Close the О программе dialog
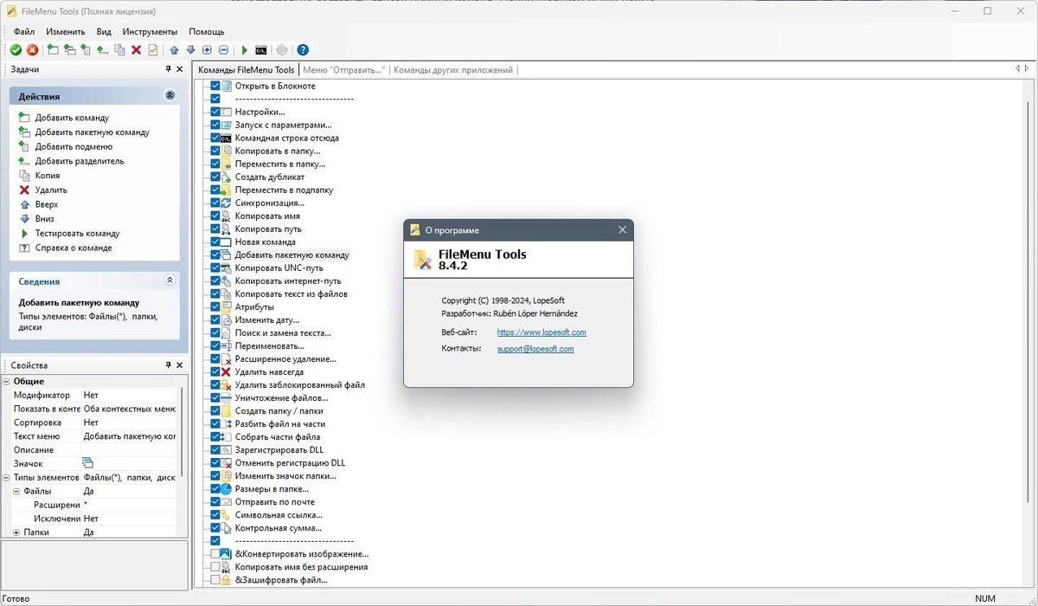Viewport: 1038px width, 606px height. (x=622, y=230)
